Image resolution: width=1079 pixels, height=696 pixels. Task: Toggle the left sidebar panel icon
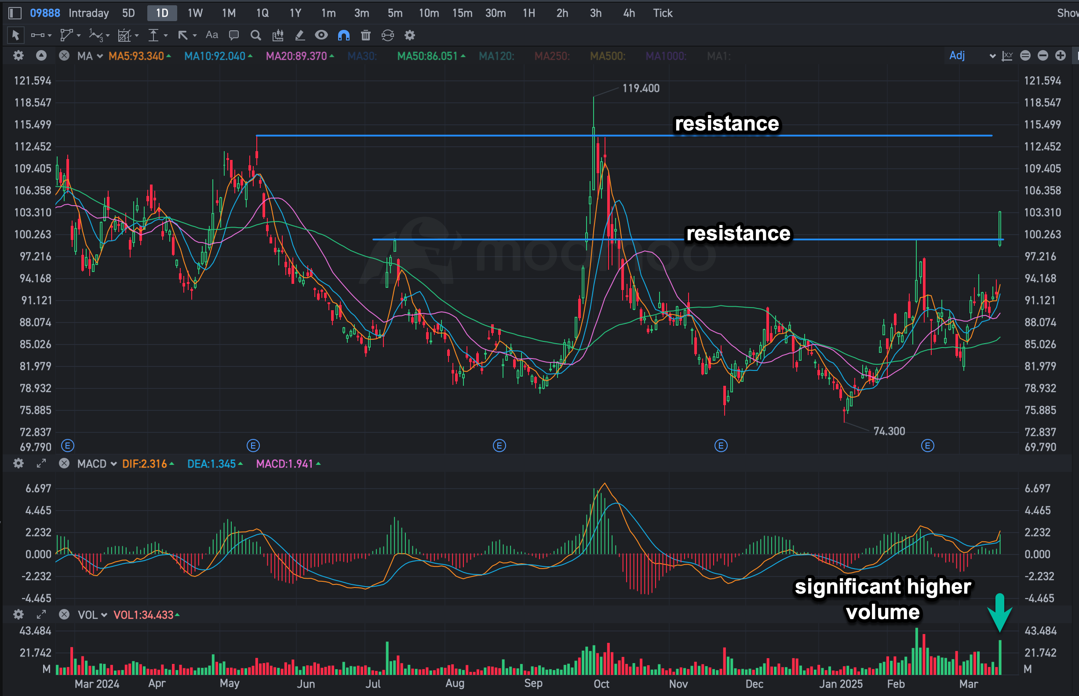(x=15, y=13)
